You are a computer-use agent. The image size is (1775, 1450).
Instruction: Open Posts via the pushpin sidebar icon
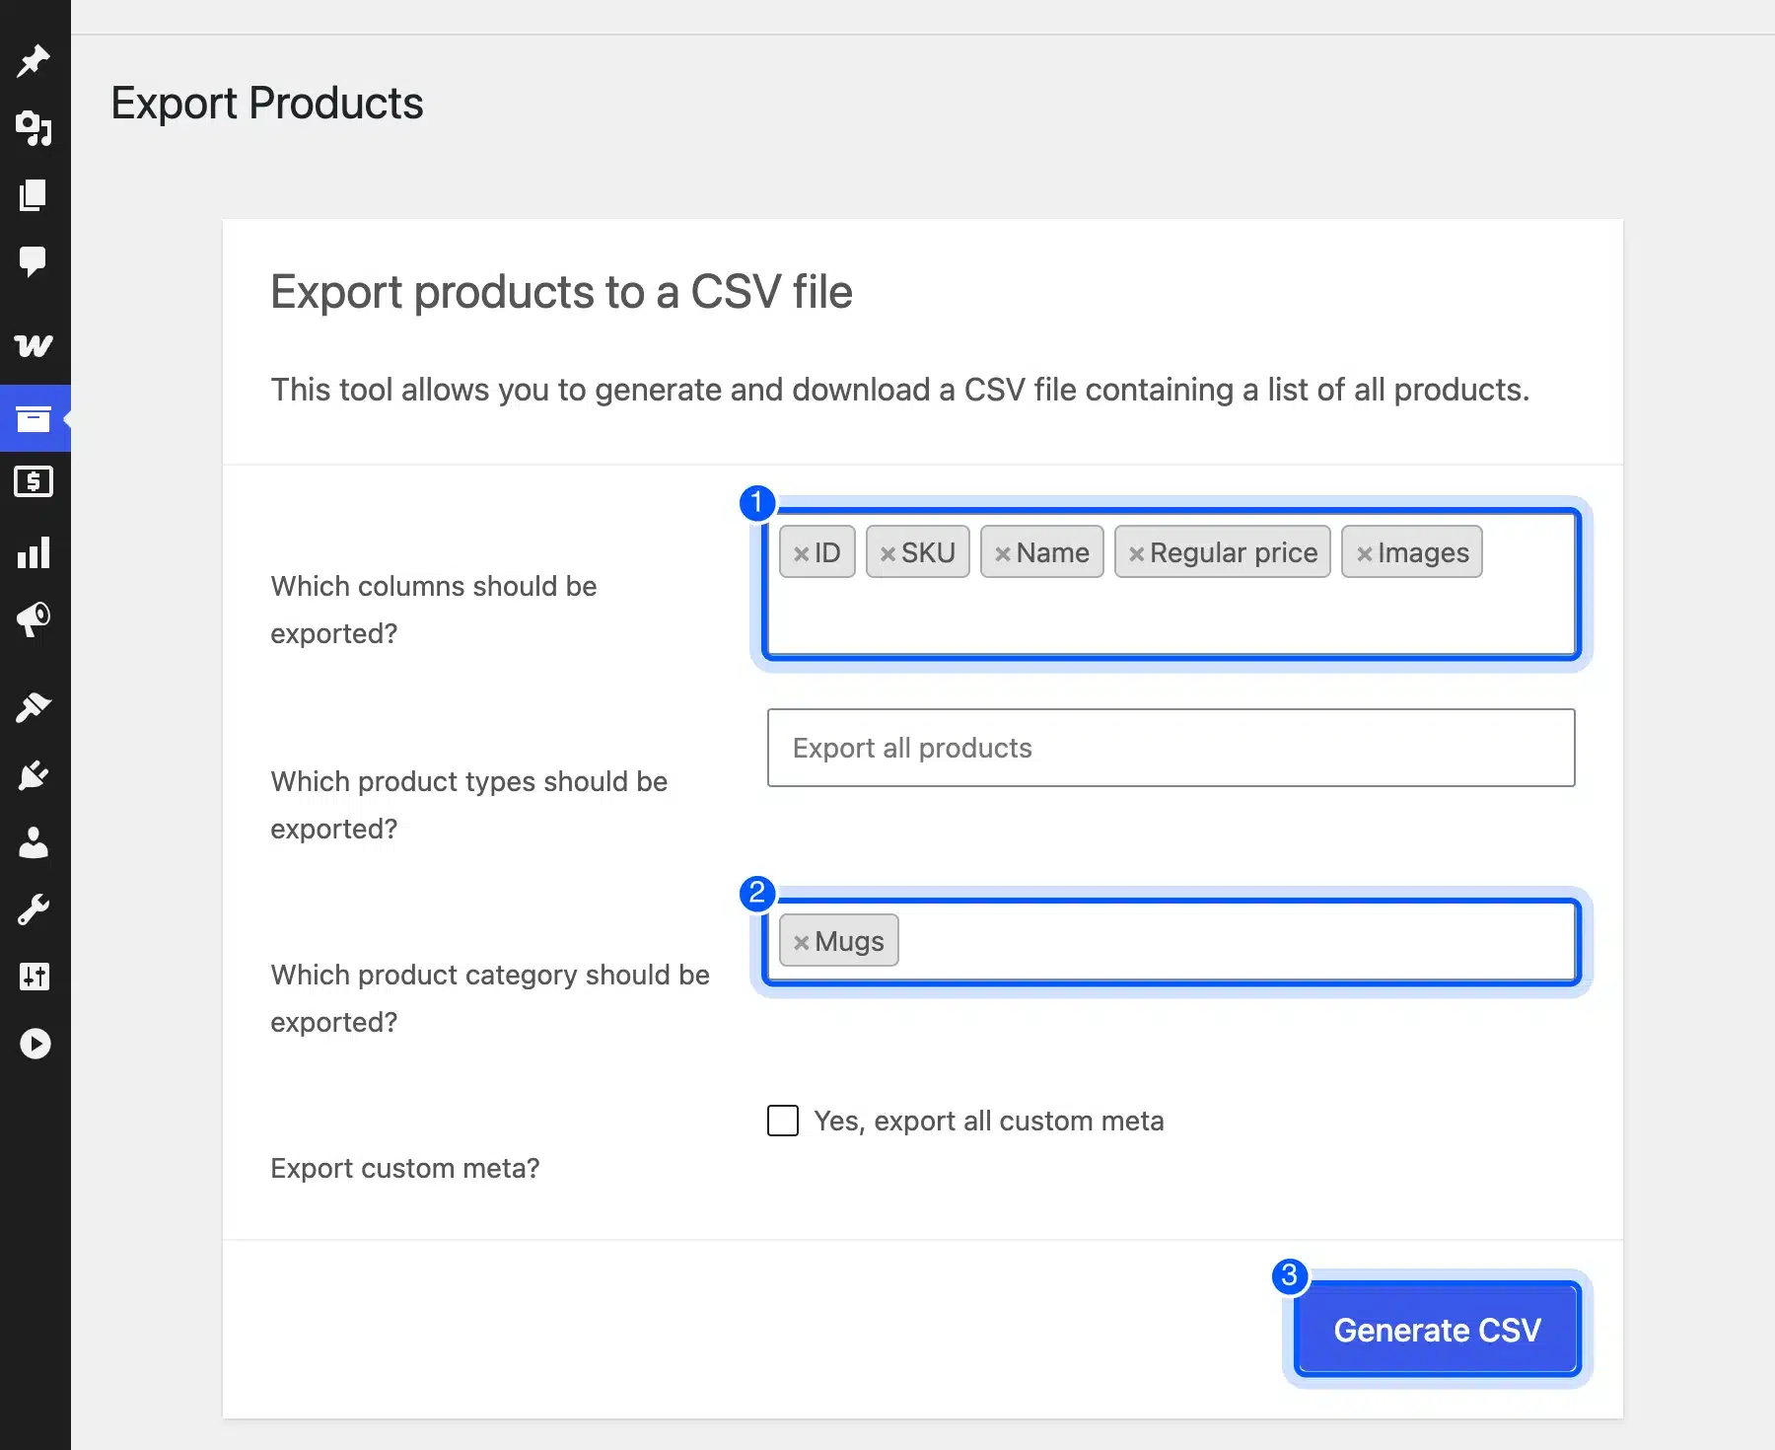(x=34, y=61)
